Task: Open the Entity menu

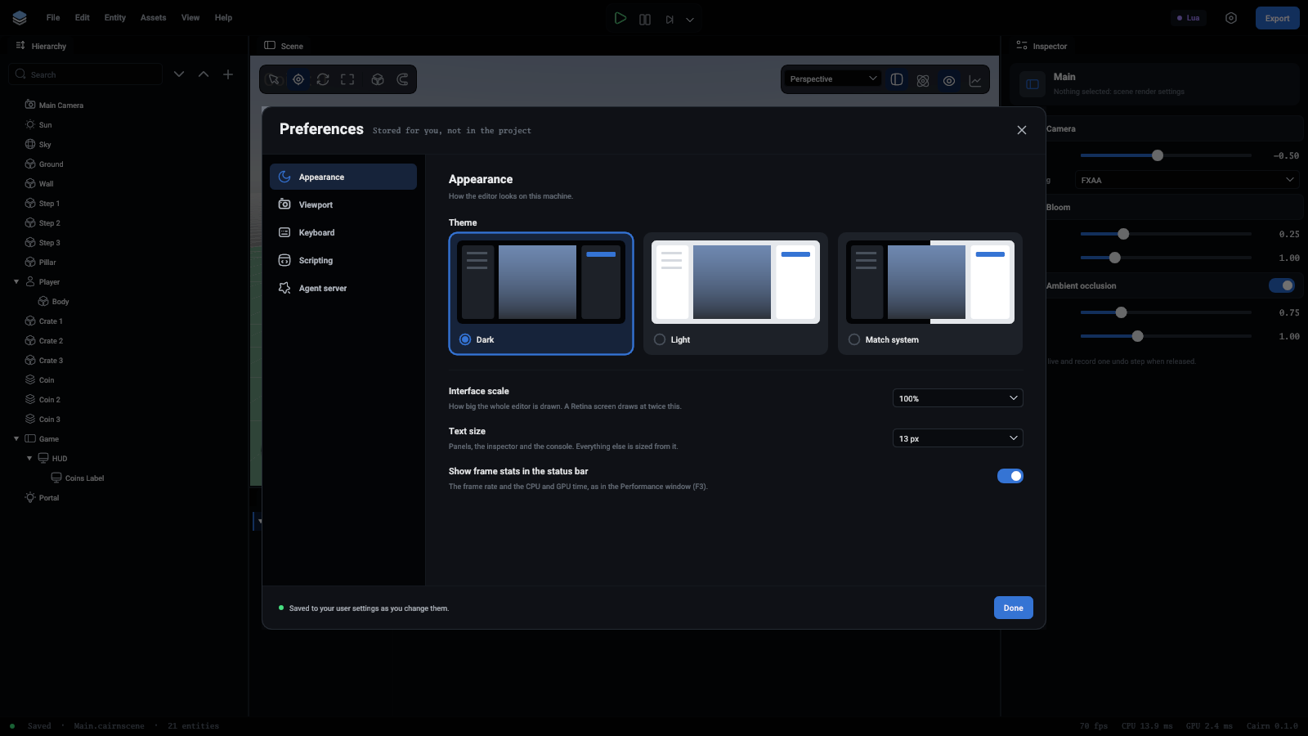Action: coord(115,17)
